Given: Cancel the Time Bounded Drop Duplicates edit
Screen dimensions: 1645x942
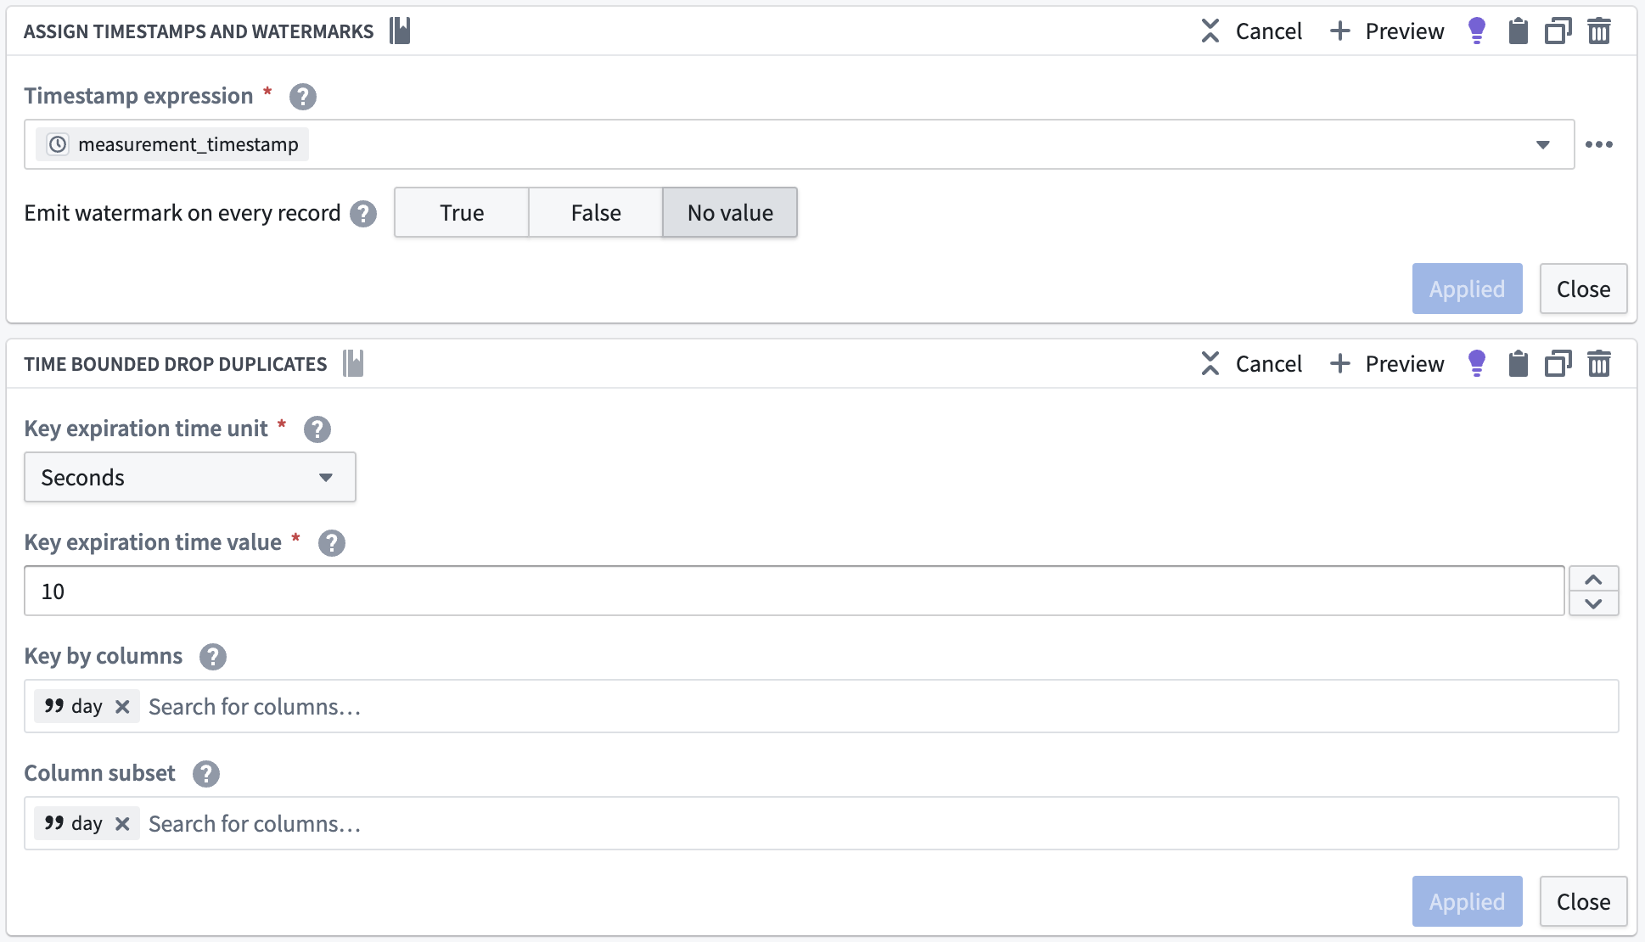Looking at the screenshot, I should coord(1251,364).
